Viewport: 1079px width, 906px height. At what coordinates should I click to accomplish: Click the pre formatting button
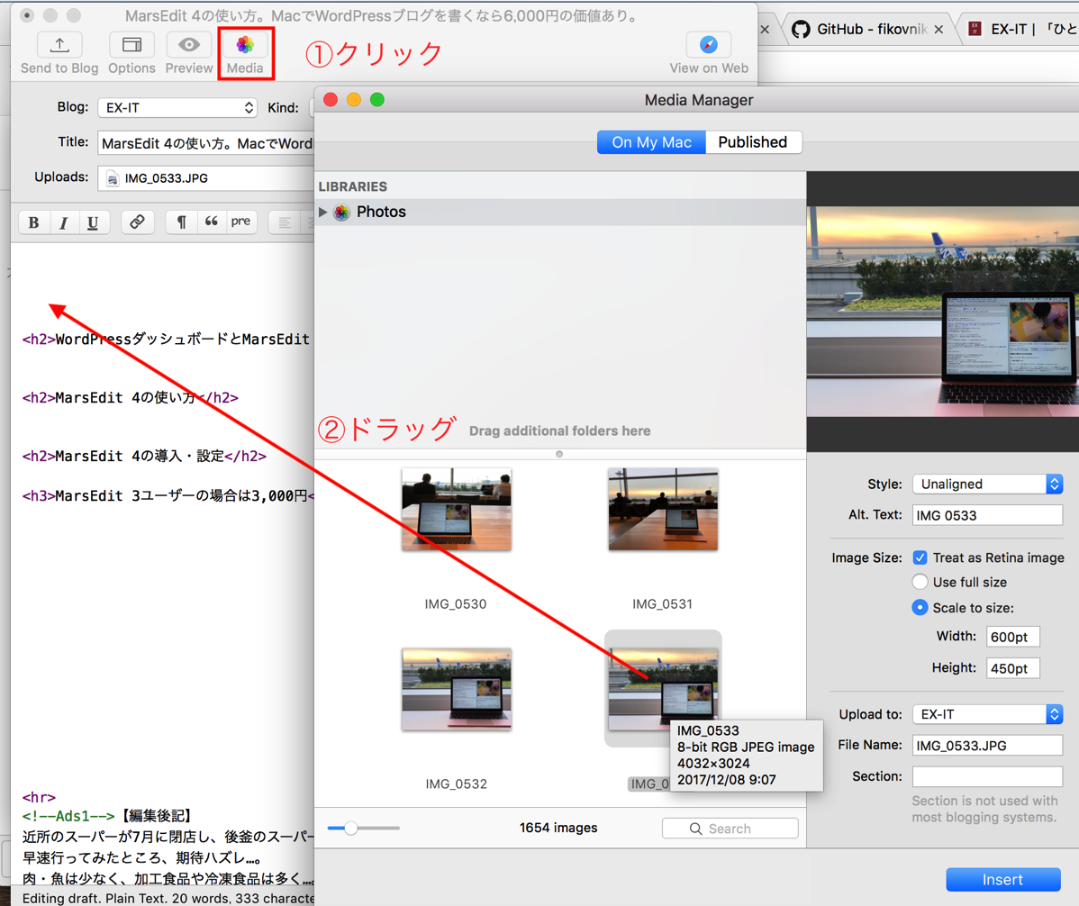click(x=240, y=222)
